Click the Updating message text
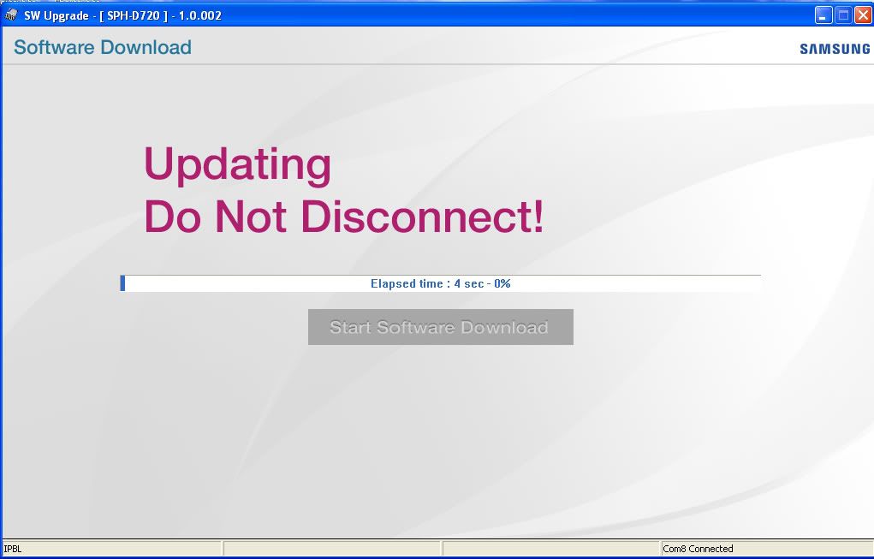Viewport: 874px width, 559px height. [237, 165]
